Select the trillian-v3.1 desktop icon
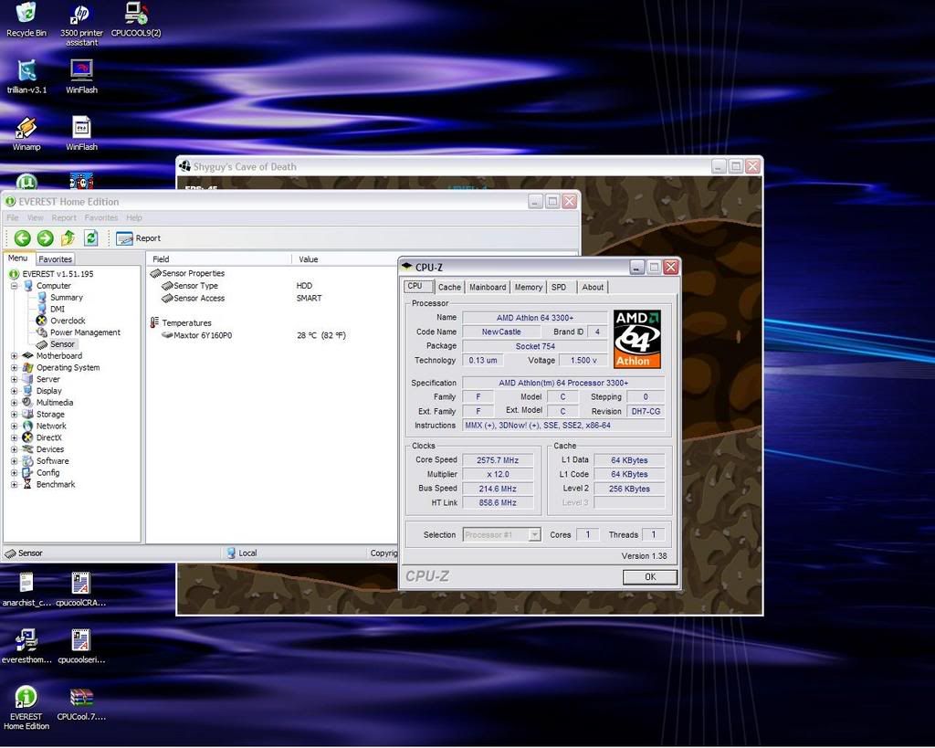This screenshot has height=748, width=935. [26, 71]
